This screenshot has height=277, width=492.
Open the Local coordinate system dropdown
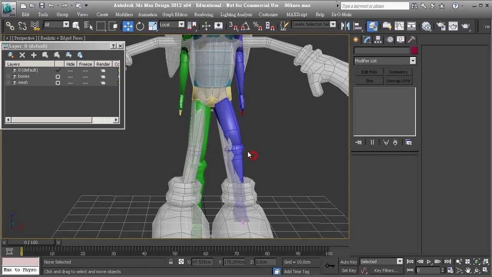pyautogui.click(x=172, y=25)
